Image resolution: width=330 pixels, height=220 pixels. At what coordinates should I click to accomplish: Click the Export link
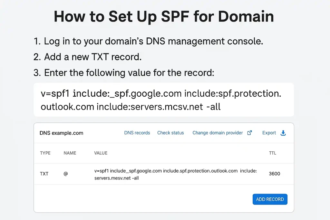coord(269,133)
